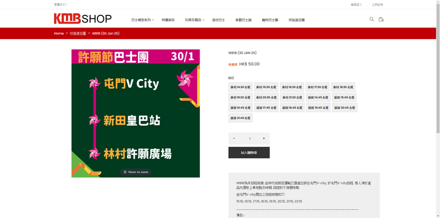Click the 加入購物車 add-to-cart button
Screen dimensions: 440x218
(249, 153)
